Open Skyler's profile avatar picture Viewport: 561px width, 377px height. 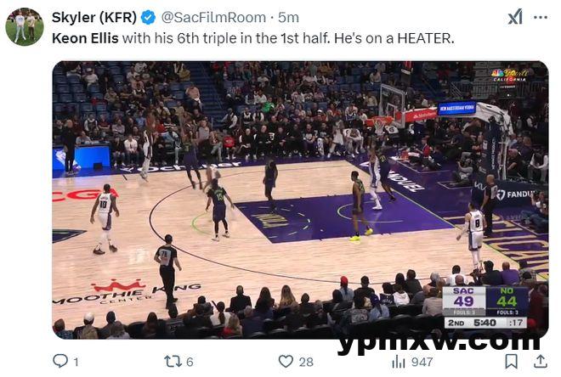point(25,27)
